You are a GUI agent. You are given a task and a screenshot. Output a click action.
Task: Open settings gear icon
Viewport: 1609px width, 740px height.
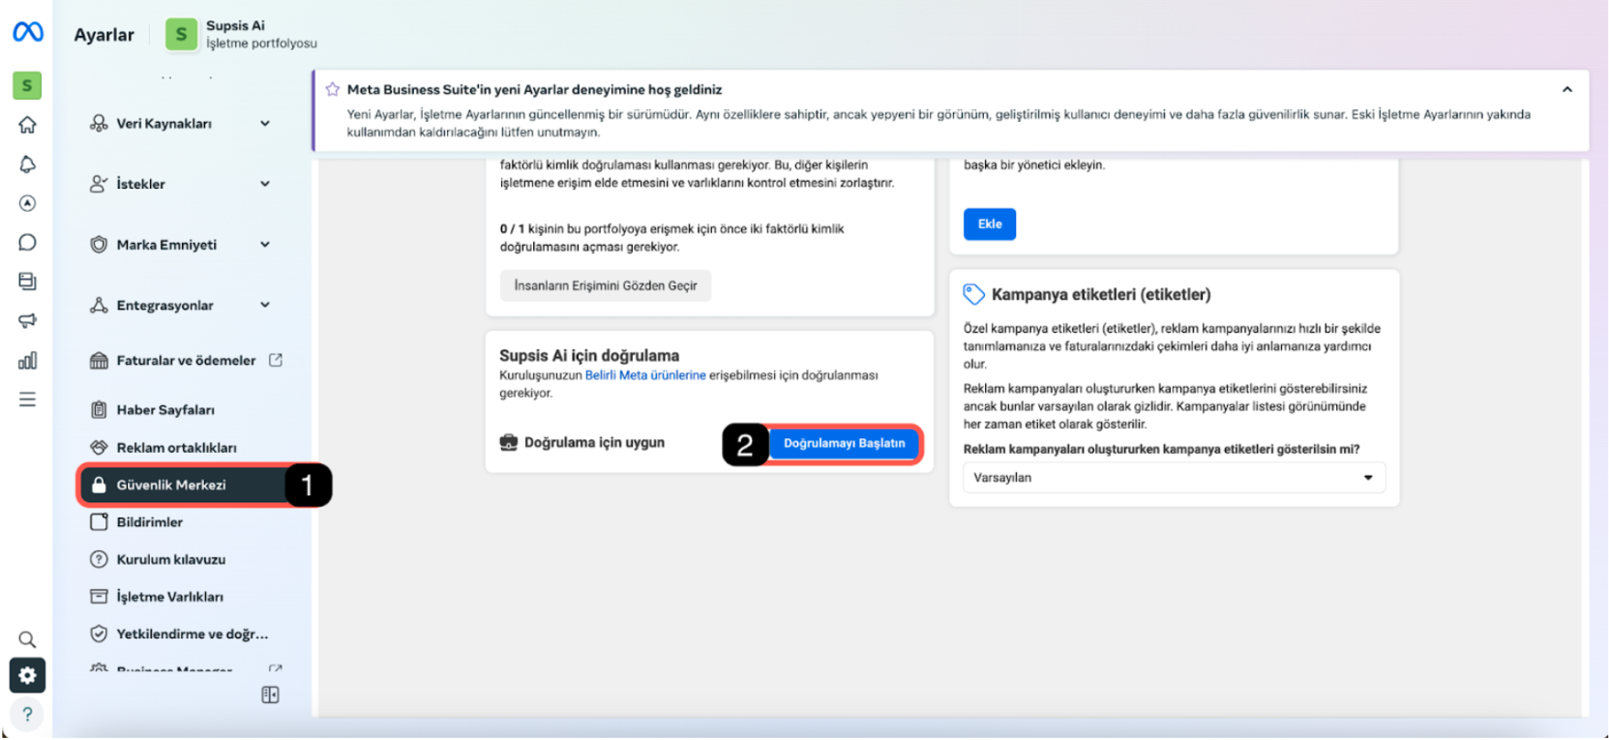click(27, 675)
